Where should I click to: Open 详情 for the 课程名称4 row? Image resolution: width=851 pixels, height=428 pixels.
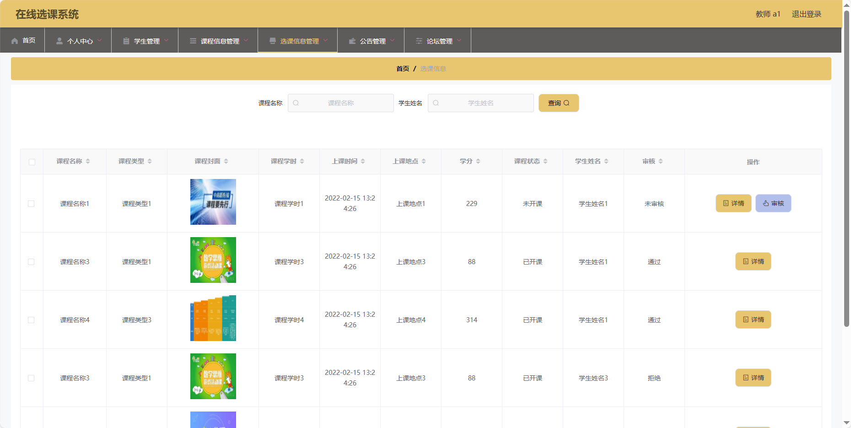pos(753,320)
